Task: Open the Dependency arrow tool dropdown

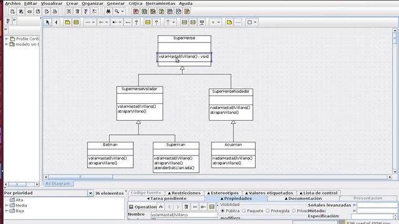Action: tap(173, 22)
